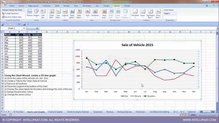Switch to the Home ribbon tab
Viewport: 219px width, 123px height.
pos(12,6)
